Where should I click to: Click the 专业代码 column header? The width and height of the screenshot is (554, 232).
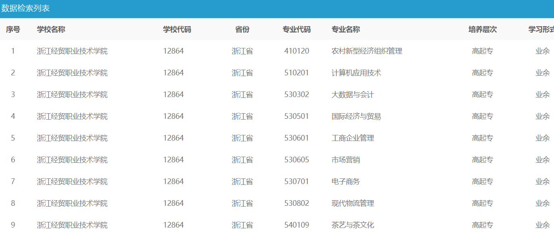[297, 29]
